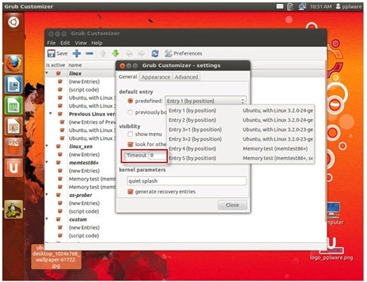Open Ubuntu Software Center in the launcher
The width and height of the screenshot is (367, 282).
point(13,147)
